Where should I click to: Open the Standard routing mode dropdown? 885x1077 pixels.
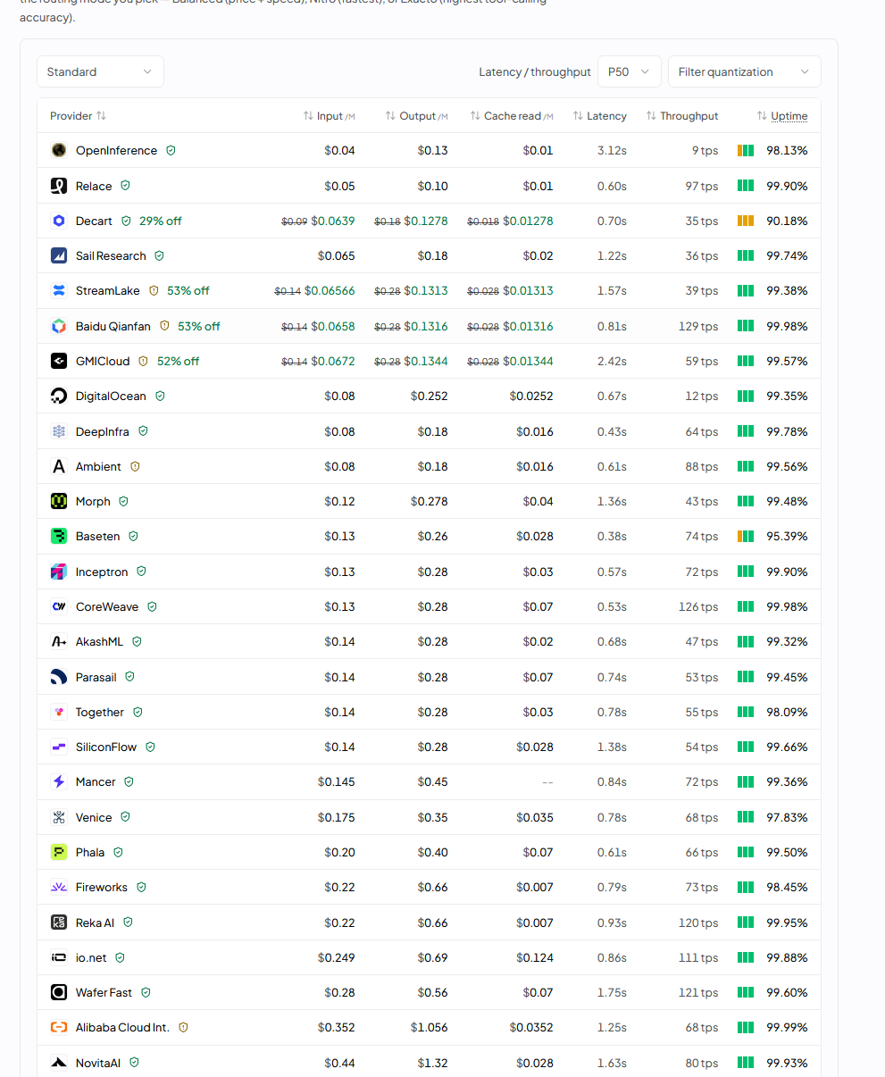(100, 71)
